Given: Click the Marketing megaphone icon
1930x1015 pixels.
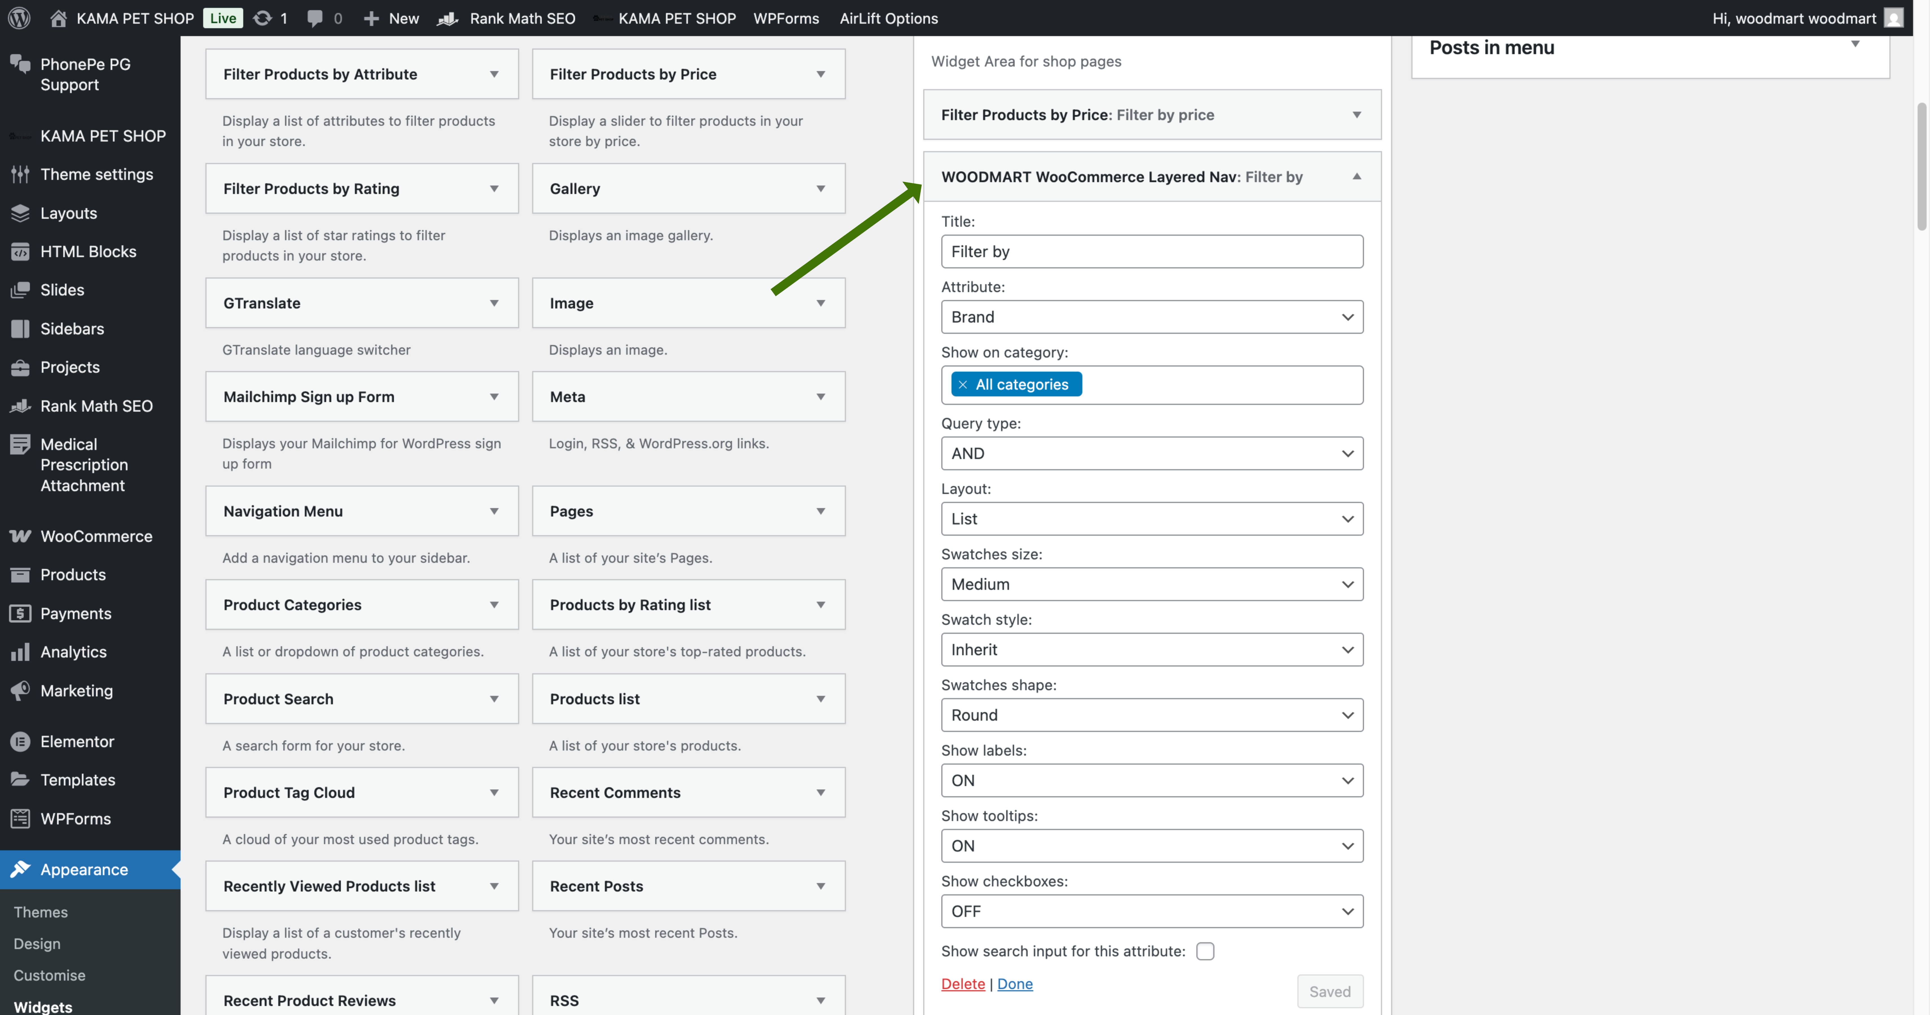Looking at the screenshot, I should pos(20,690).
